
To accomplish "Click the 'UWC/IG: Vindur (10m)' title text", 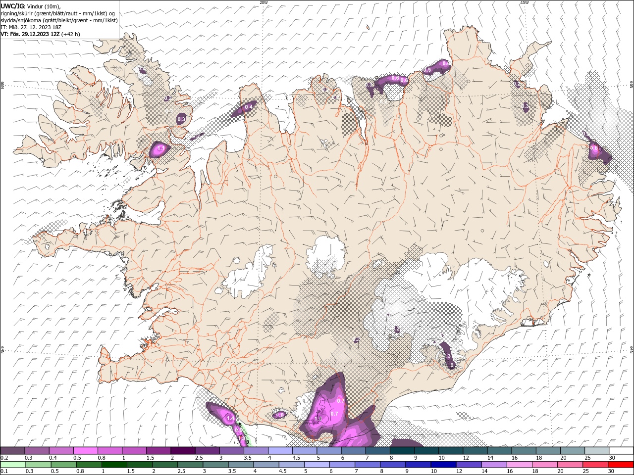I will point(31,6).
